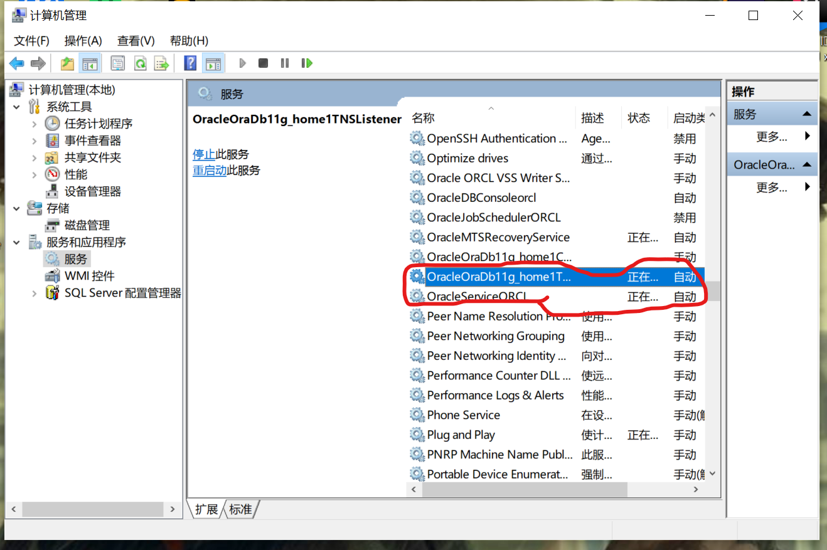Collapse the OracleOra... section in 操作 pane

pyautogui.click(x=807, y=165)
